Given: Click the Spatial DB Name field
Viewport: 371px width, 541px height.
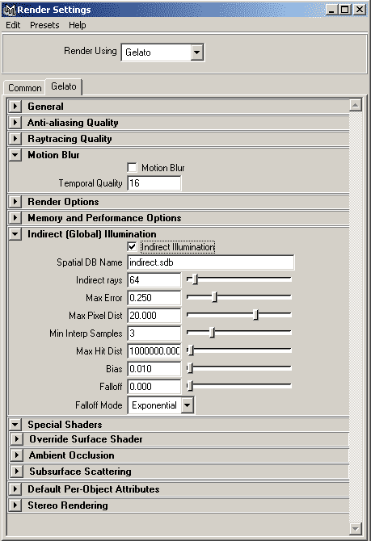Looking at the screenshot, I should click(211, 262).
